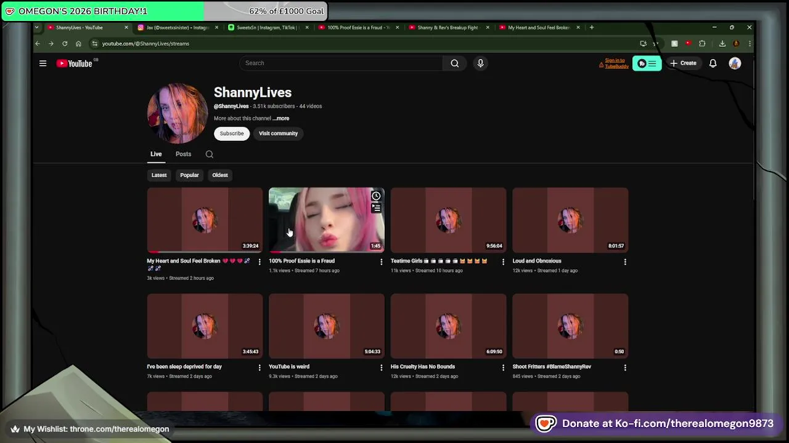Open the account avatar menu
789x443 pixels.
(x=735, y=63)
